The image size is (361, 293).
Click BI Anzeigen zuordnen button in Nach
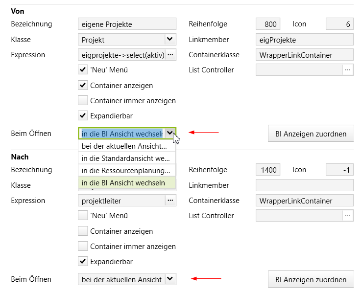tap(311, 280)
